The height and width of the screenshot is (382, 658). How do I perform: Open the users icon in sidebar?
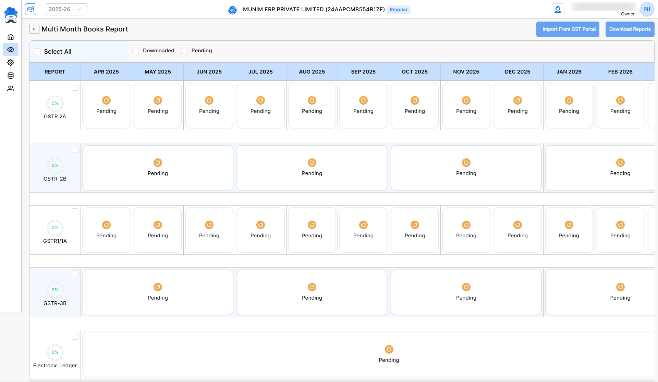coord(11,89)
